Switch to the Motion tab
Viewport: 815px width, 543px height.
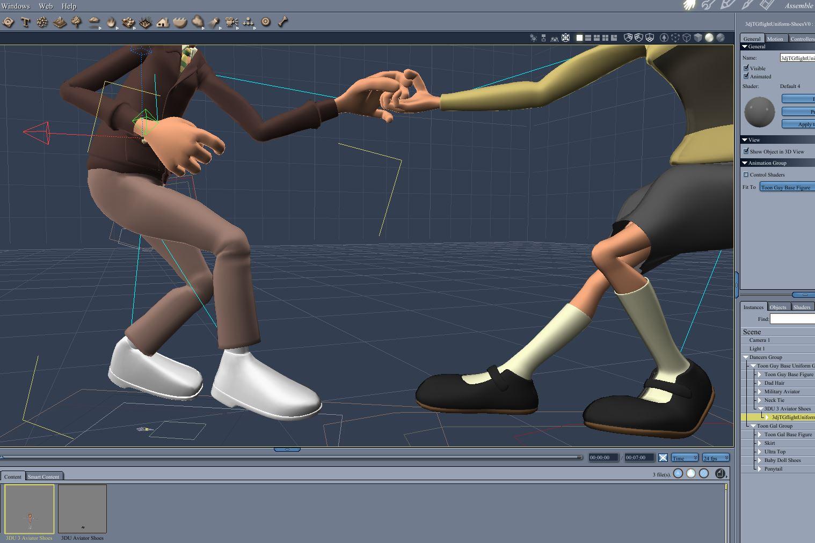point(775,39)
